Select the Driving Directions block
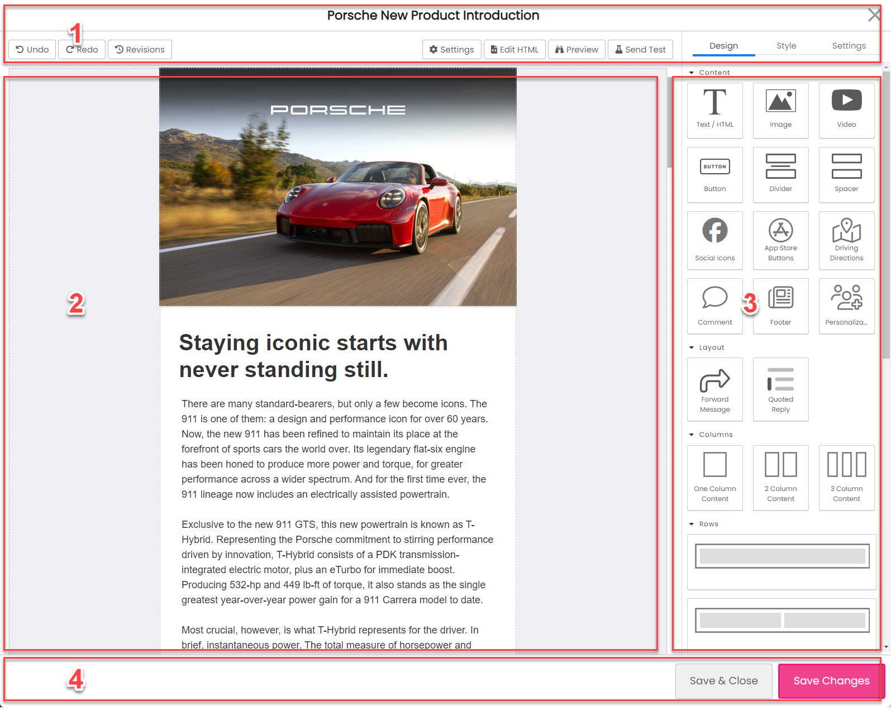This screenshot has height=710, width=891. coord(846,241)
